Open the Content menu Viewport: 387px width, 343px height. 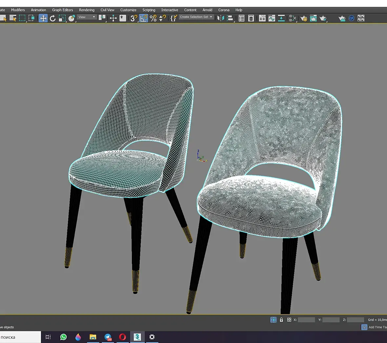pyautogui.click(x=190, y=10)
